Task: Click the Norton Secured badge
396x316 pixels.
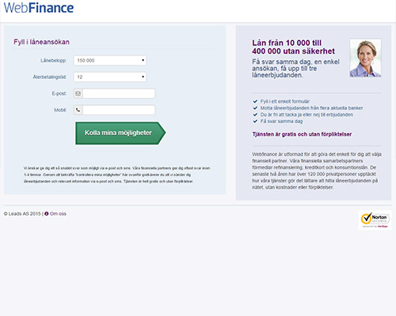Action: pyautogui.click(x=375, y=220)
